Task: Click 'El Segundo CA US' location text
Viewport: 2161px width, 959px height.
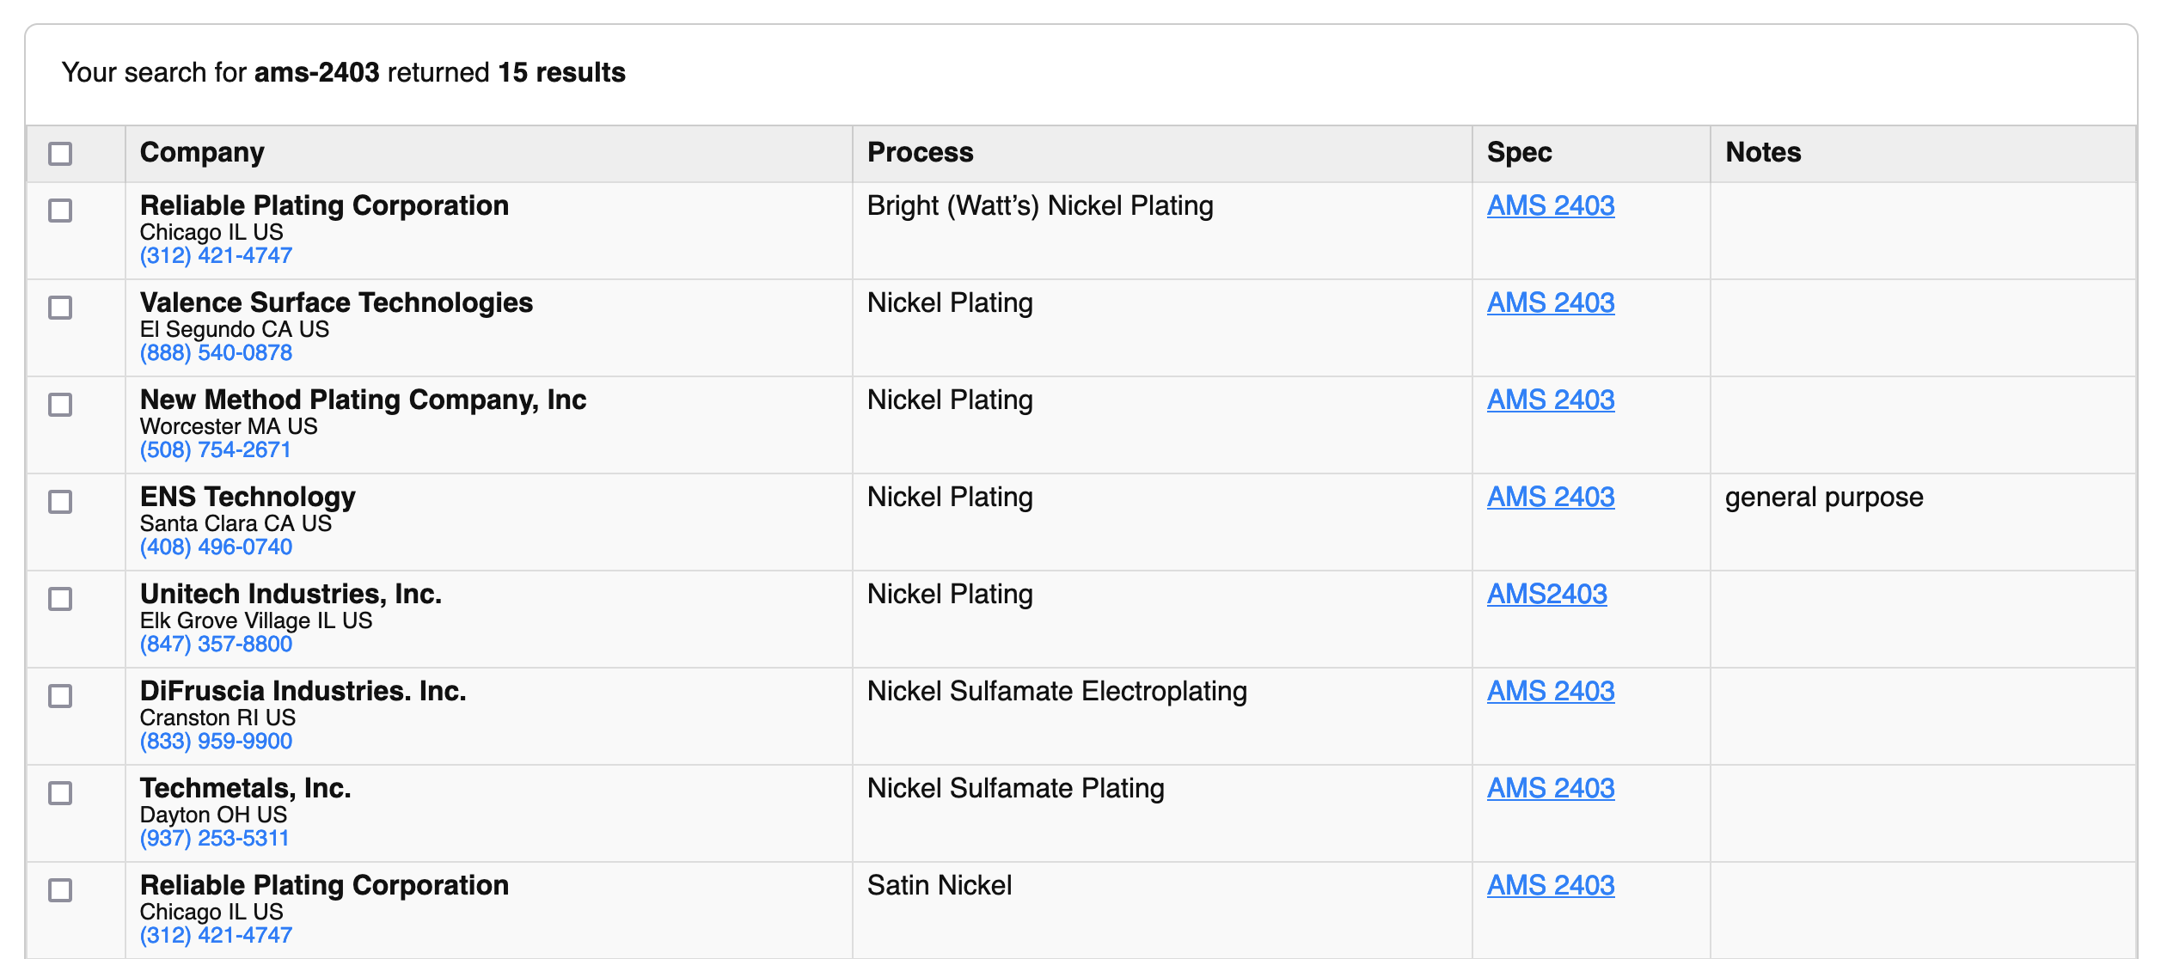Action: 234,330
